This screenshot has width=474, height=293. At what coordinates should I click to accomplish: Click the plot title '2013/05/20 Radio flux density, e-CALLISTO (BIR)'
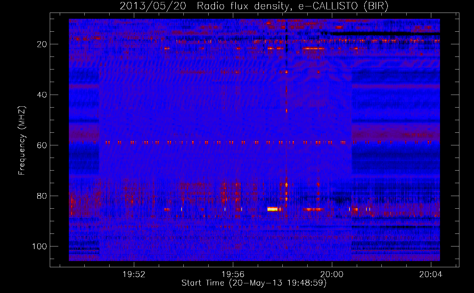254,6
